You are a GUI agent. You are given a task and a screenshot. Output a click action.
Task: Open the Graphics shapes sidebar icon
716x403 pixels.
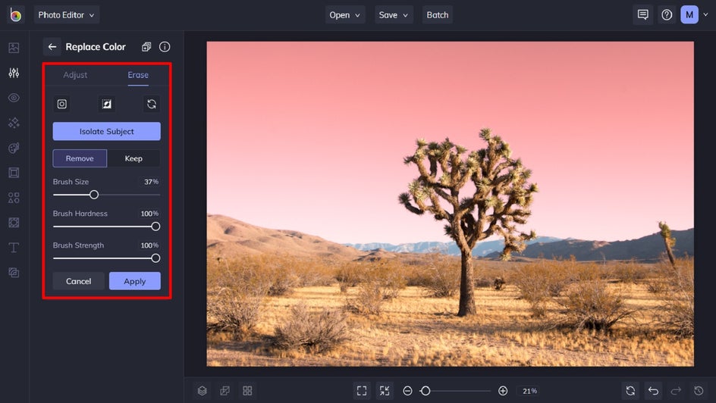[14, 198]
